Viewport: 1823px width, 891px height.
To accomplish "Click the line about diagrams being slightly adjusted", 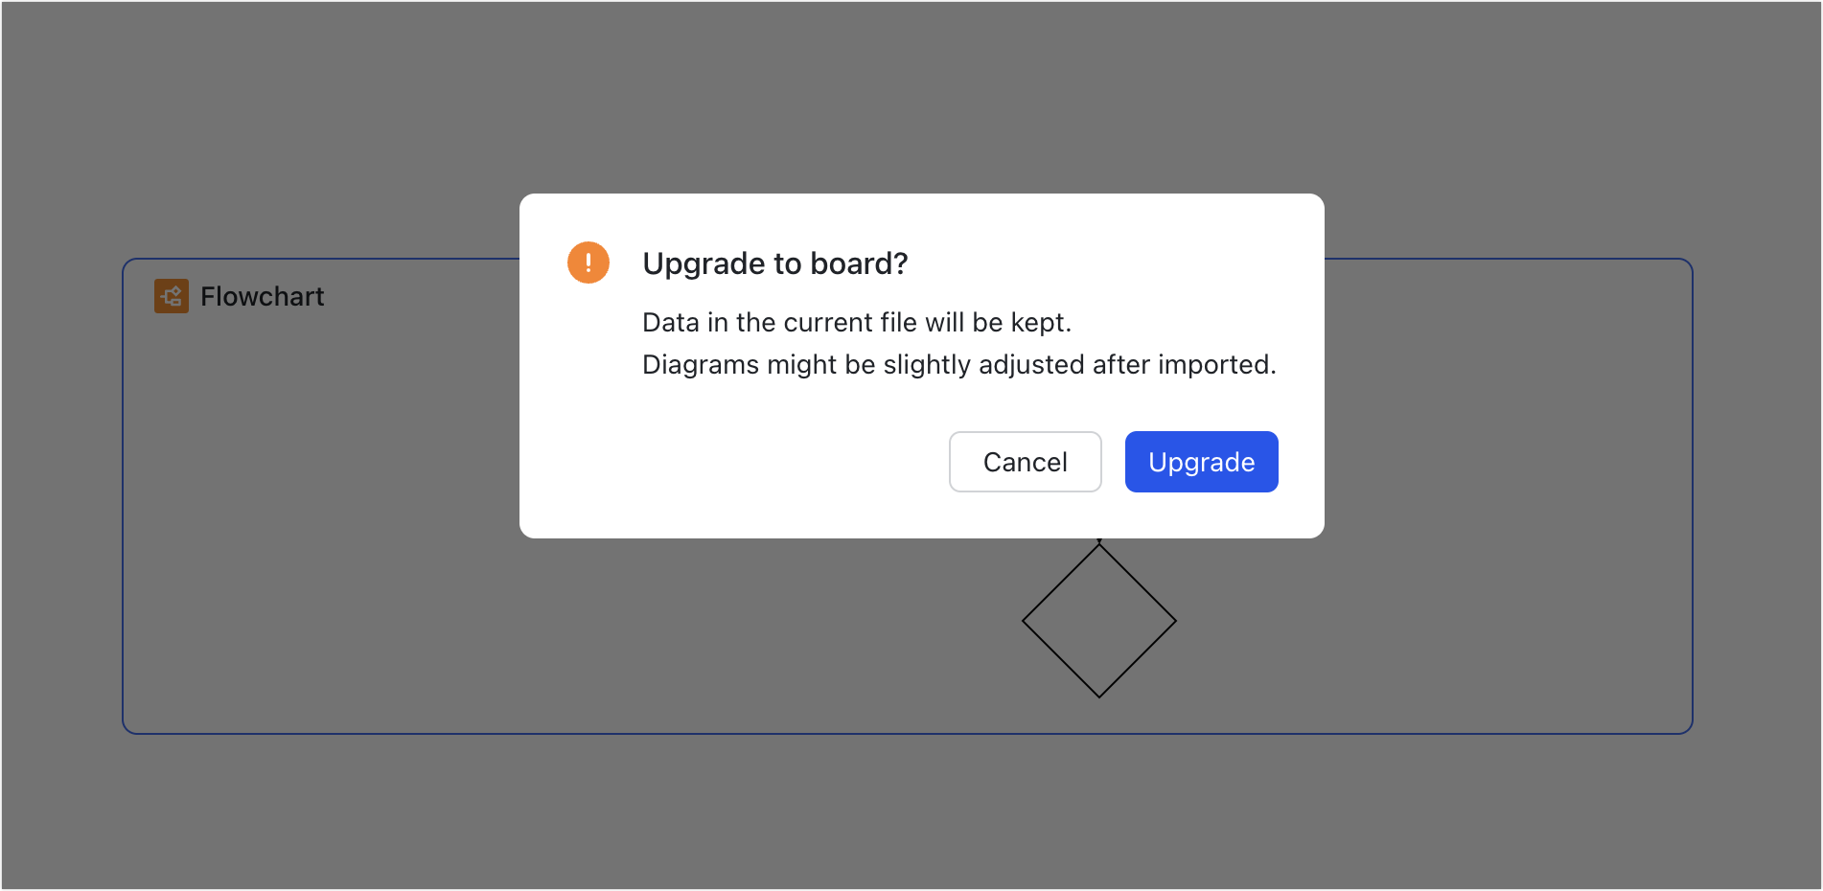I will tap(958, 364).
